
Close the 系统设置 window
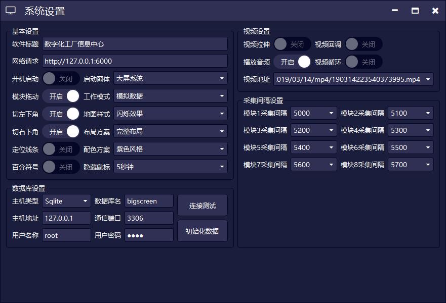pyautogui.click(x=435, y=11)
